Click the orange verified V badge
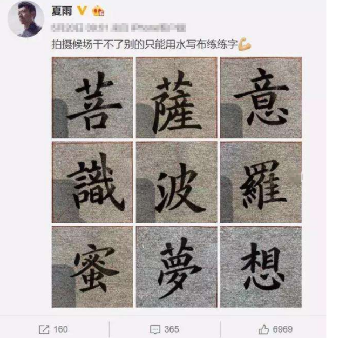 pos(82,10)
